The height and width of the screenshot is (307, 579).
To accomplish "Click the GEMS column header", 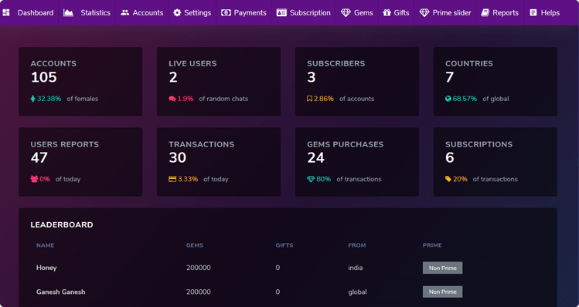I will pyautogui.click(x=195, y=245).
